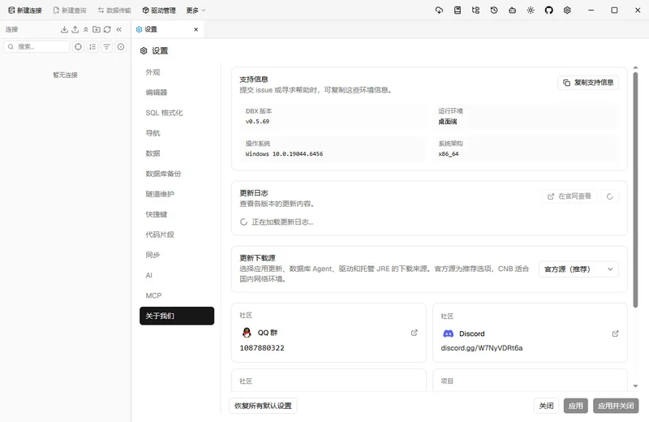Click 恢复所有默认设置 button
This screenshot has width=649, height=422.
coord(263,406)
